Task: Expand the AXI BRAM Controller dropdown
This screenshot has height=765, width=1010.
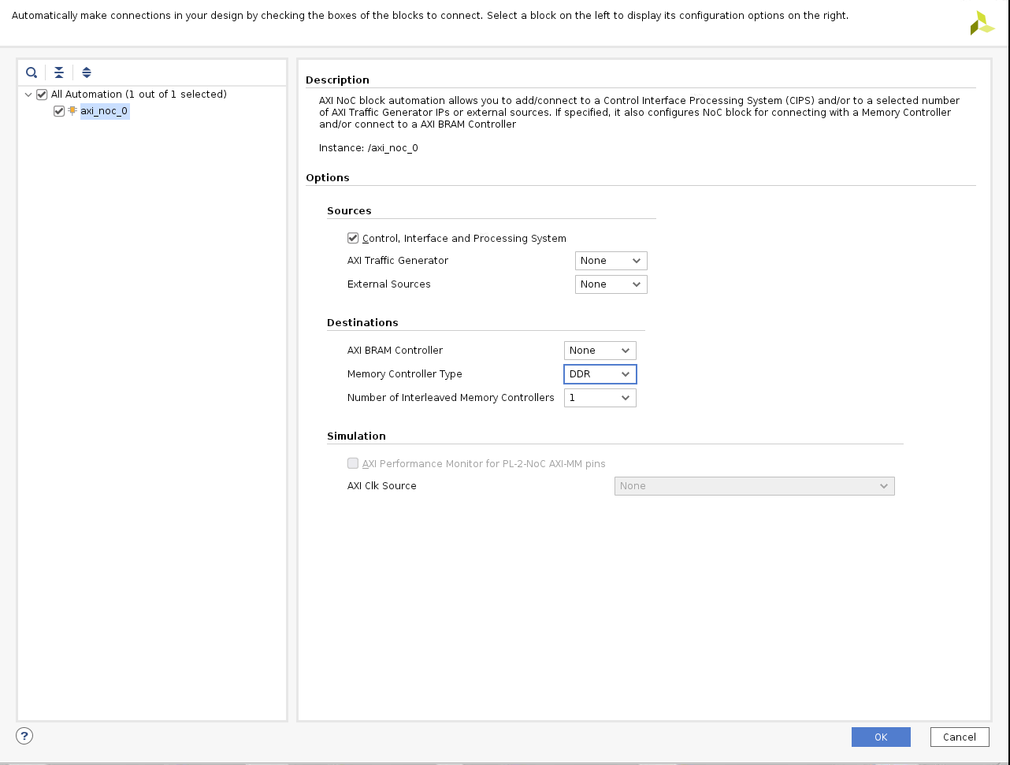Action: click(600, 351)
